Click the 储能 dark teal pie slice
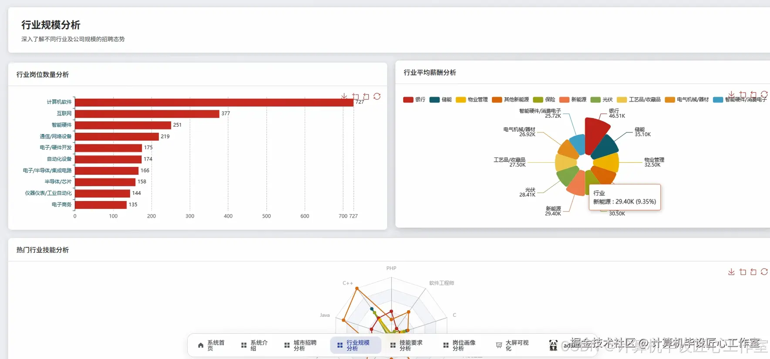Screen dimensions: 770x359 click(606, 148)
